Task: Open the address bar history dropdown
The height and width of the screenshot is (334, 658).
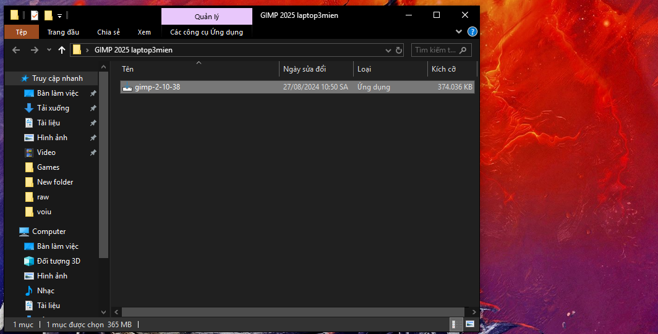Action: 388,50
